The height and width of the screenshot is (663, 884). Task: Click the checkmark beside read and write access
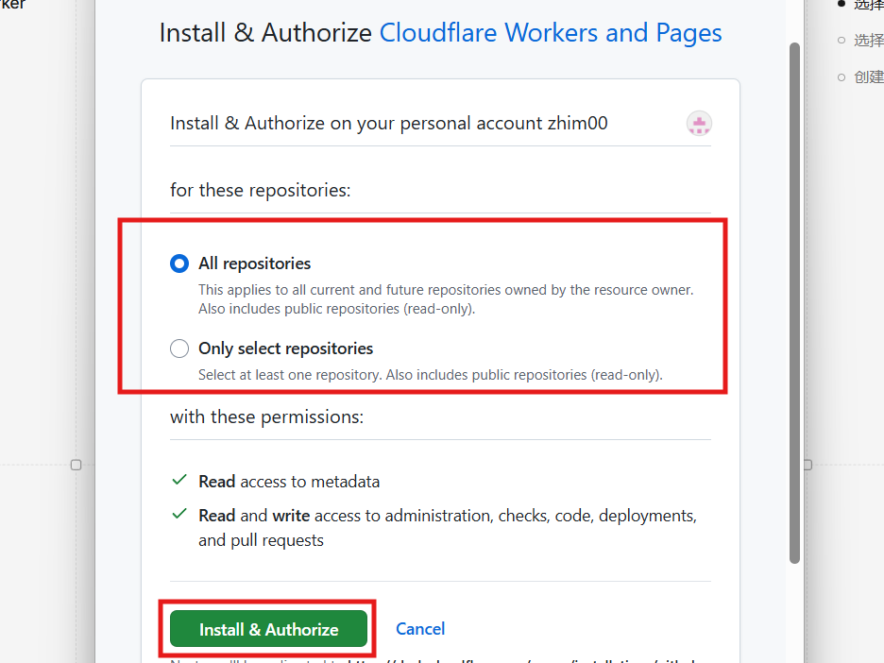[x=179, y=515]
